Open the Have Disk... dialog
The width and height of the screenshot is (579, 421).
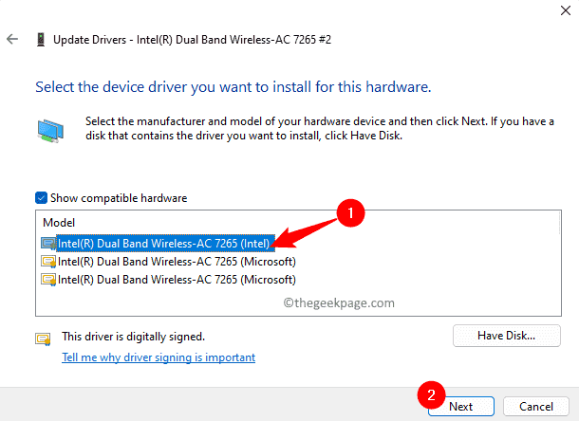coord(507,336)
